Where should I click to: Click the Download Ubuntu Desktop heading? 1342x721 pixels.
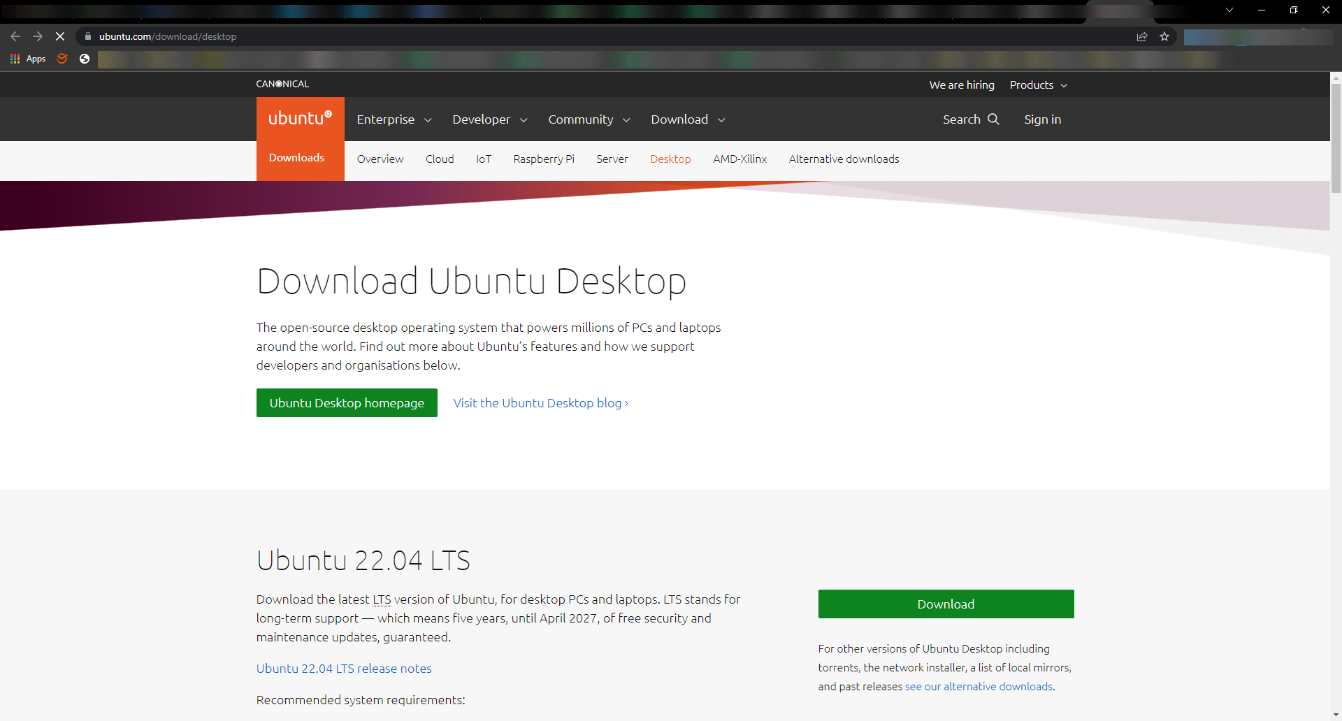click(471, 282)
